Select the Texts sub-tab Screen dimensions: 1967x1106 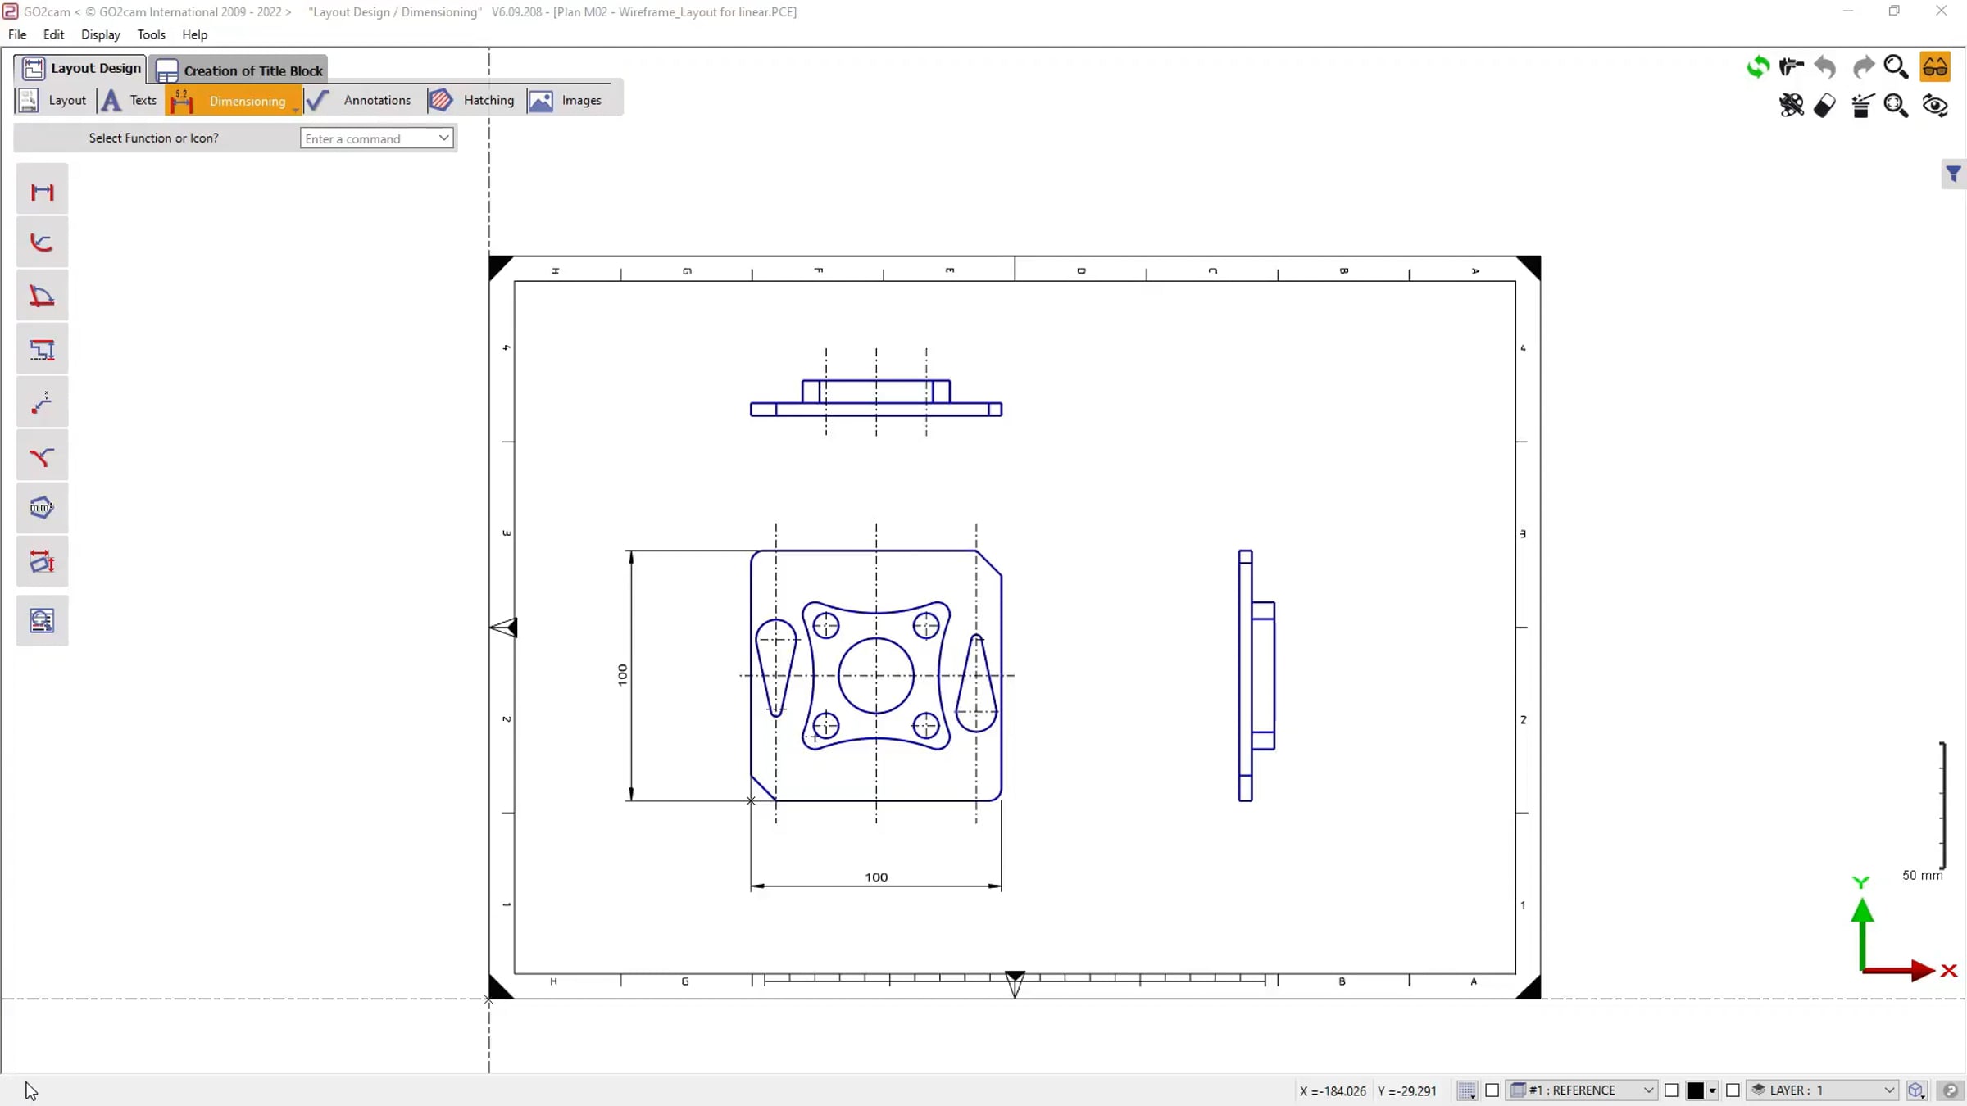click(130, 100)
